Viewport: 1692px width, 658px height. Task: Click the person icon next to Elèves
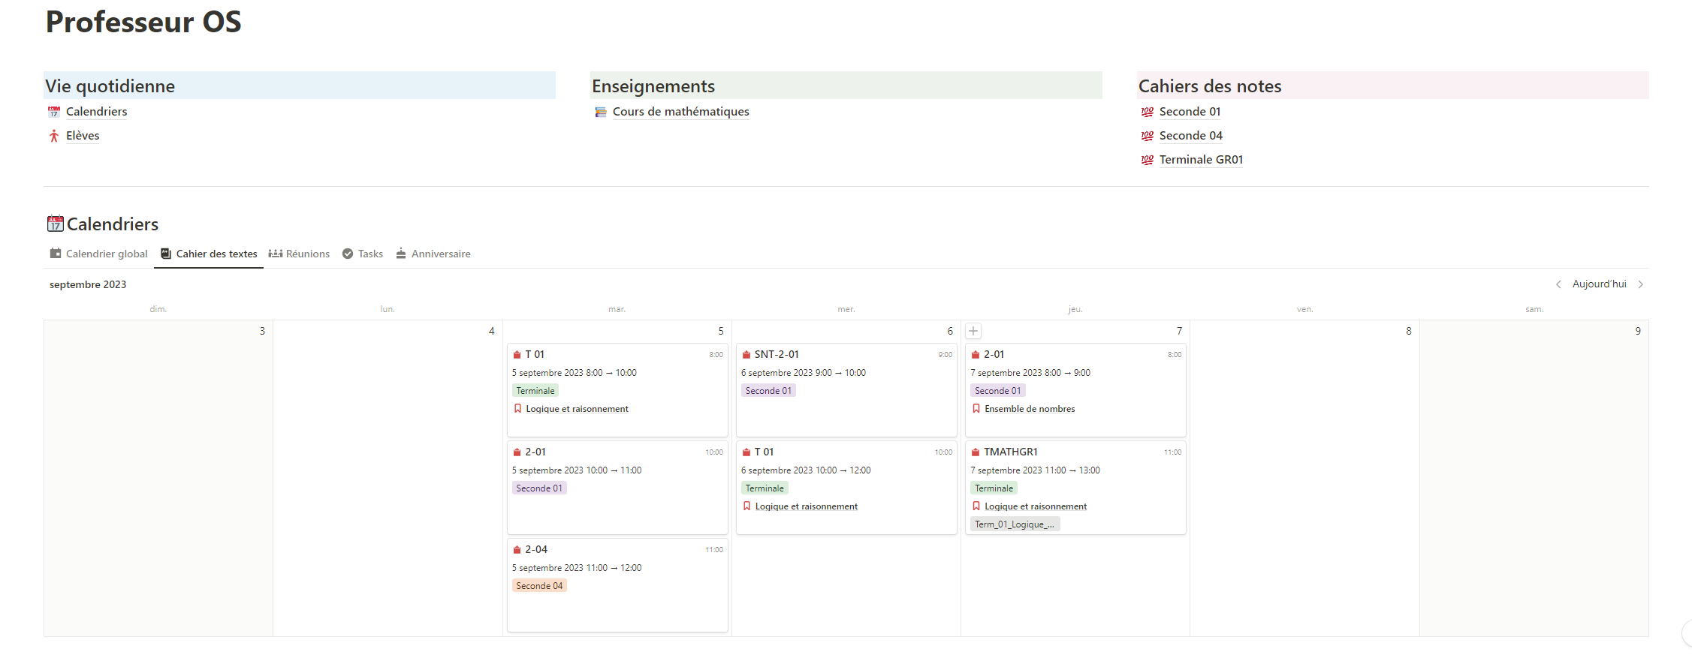(54, 136)
